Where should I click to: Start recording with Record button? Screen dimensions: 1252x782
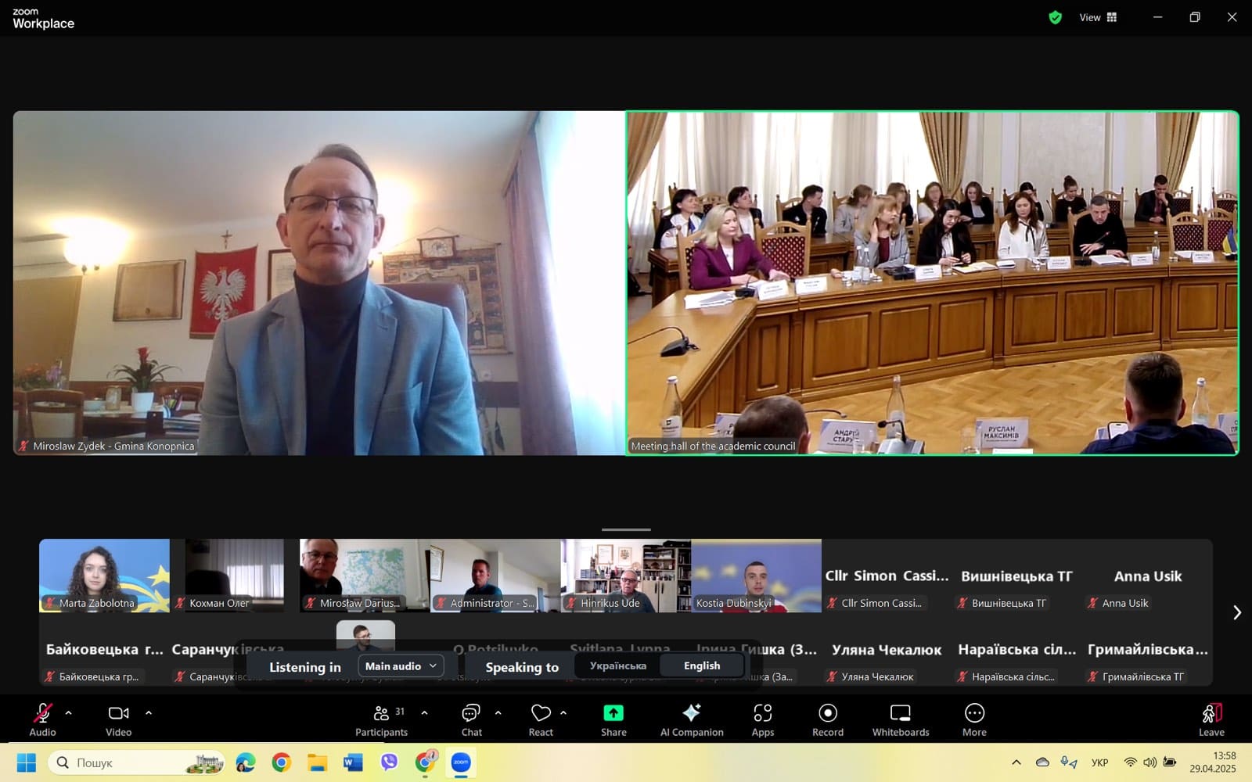828,719
